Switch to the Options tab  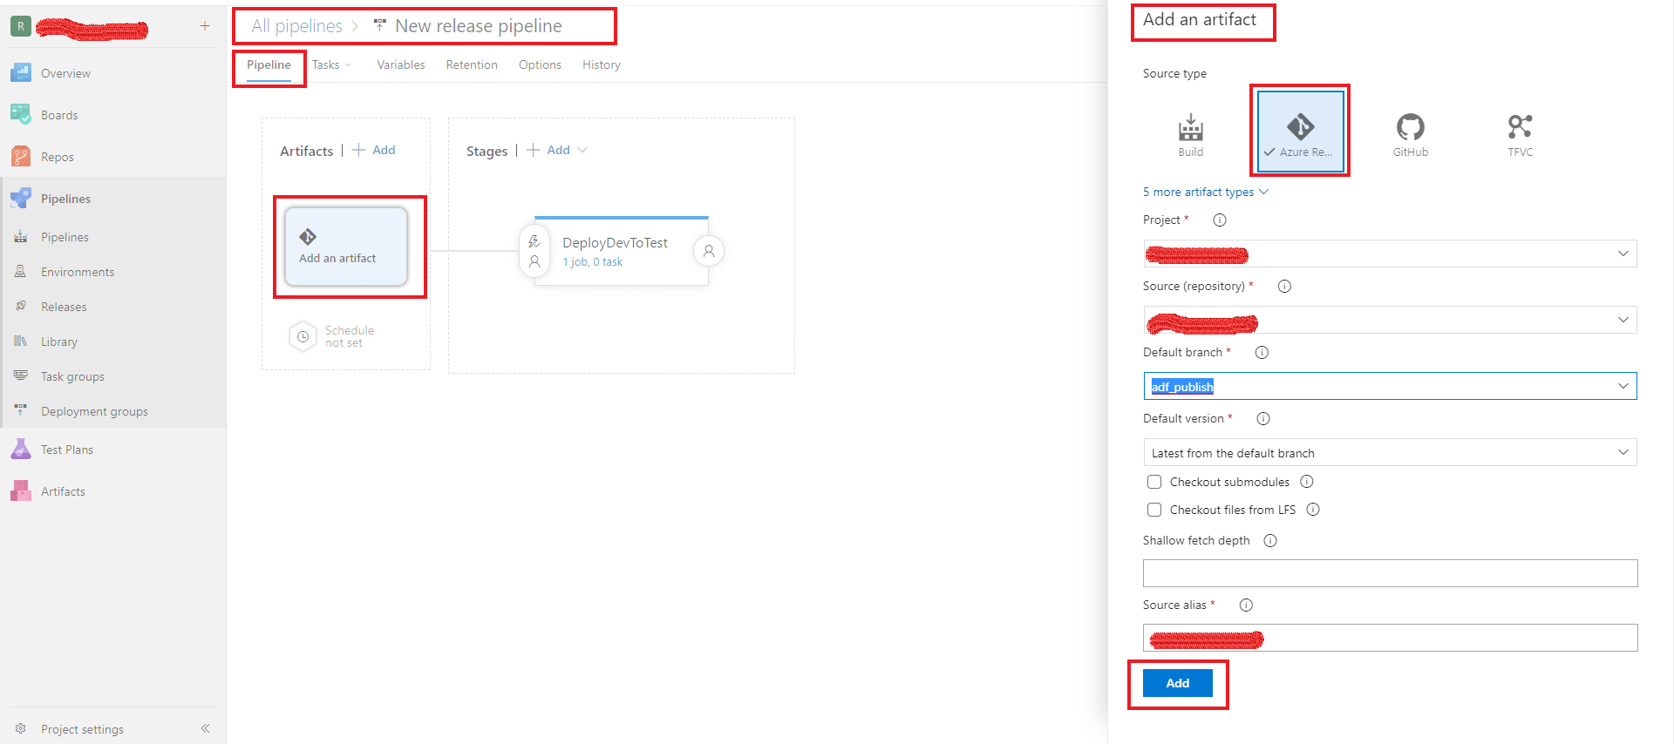540,64
